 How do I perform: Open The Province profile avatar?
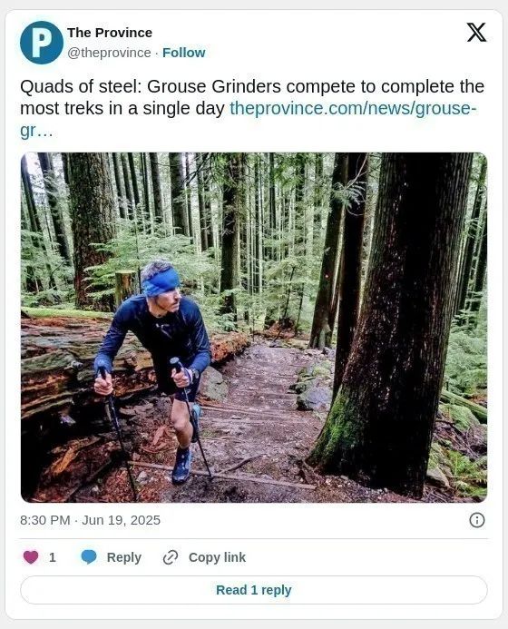point(42,43)
